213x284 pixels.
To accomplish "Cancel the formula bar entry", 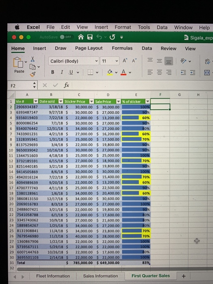I will pos(45,85).
